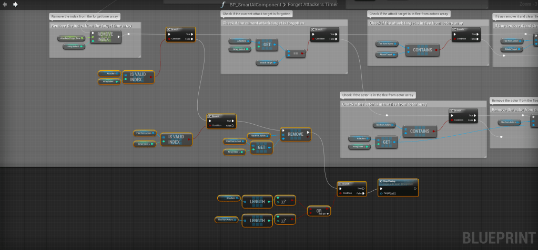
Task: Select the CONTAINS node fed by Attack Target
Action: pos(422,50)
